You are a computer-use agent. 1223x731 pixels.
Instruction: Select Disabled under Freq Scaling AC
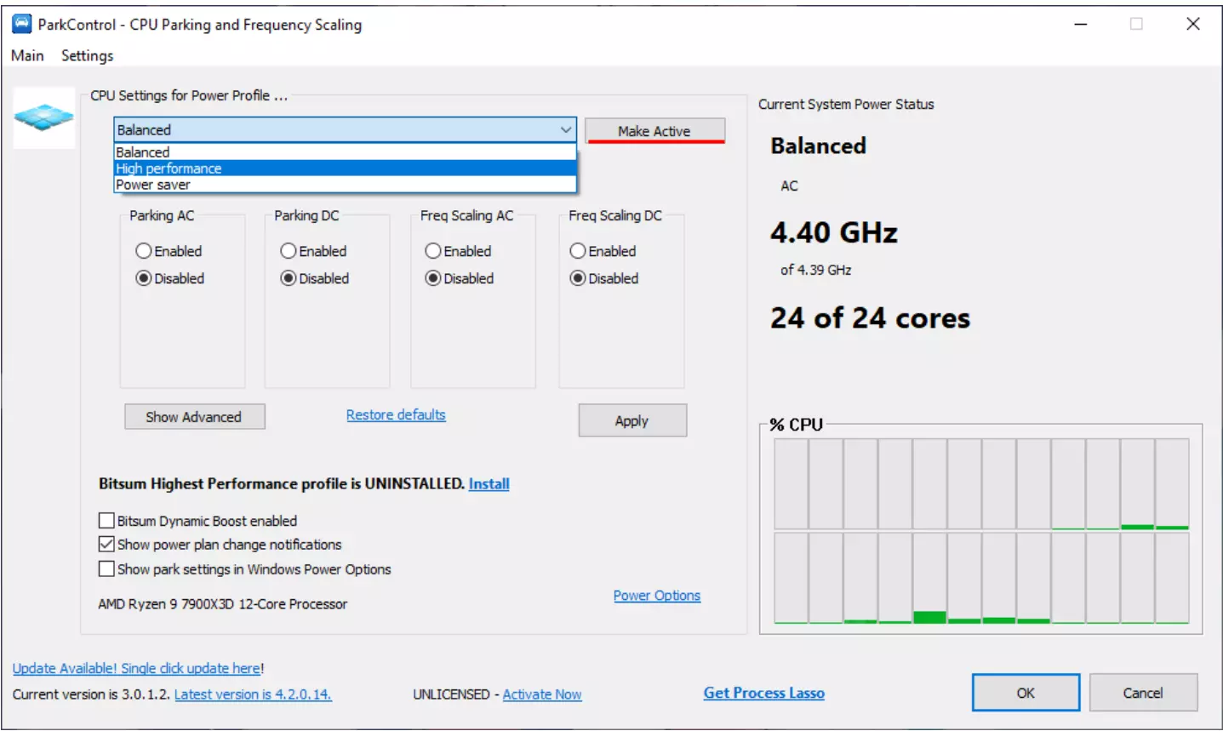(460, 278)
